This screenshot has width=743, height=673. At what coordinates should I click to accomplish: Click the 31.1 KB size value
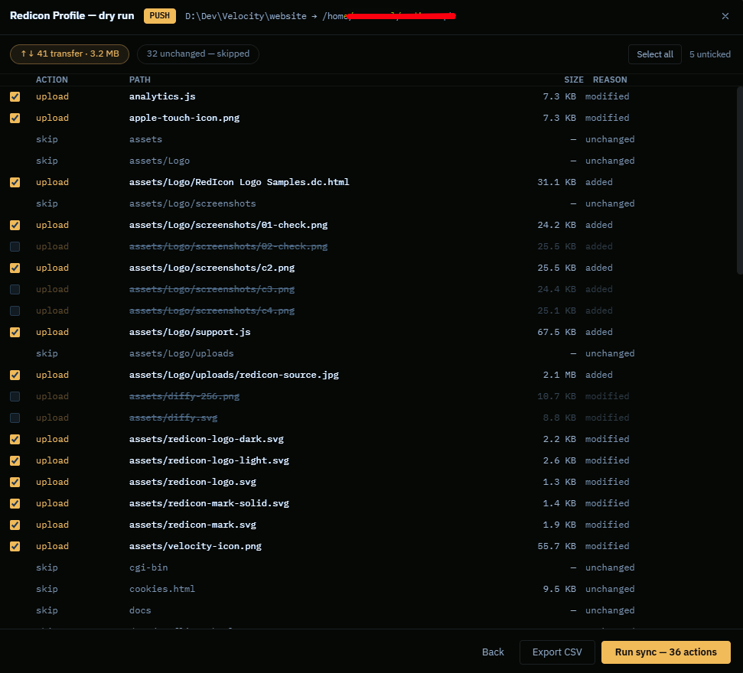(556, 182)
